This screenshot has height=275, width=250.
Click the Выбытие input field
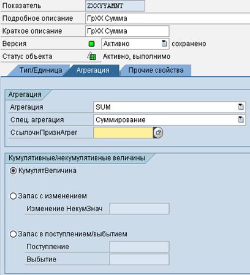coord(140,259)
